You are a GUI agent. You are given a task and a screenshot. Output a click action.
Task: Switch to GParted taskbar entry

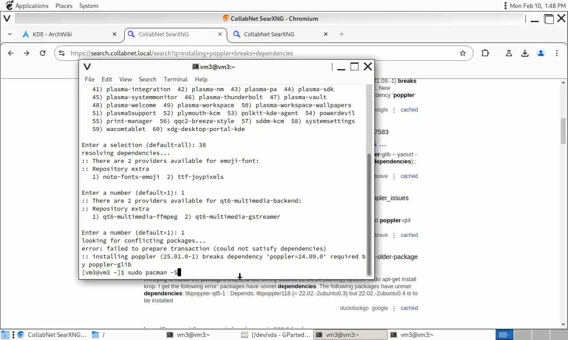(276, 335)
